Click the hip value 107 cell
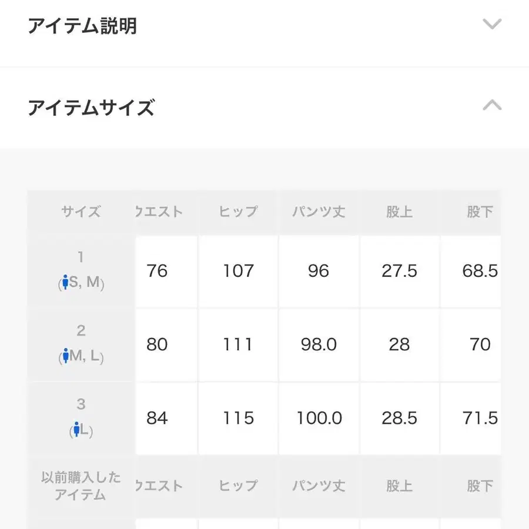Screen dimensions: 529x529 238,271
